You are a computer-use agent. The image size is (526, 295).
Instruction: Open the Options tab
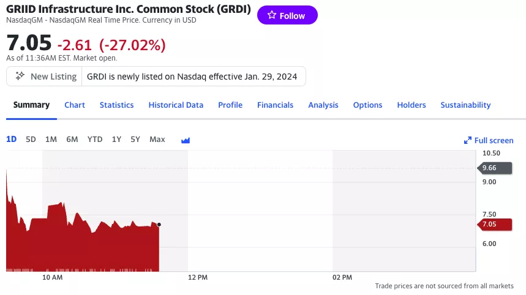pos(367,105)
